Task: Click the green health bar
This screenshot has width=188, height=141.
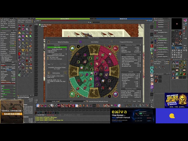Action: [63, 19]
